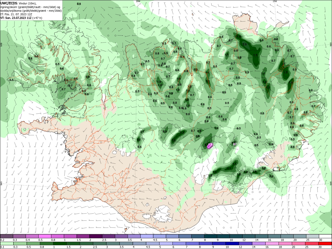
Task: Click the 14 light purple swatch in lower legend
Action: pyautogui.click(x=259, y=244)
